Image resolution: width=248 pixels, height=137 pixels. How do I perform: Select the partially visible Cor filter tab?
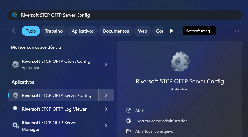(158, 31)
